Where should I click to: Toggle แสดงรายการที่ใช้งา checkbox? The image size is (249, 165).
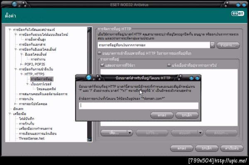coord(103,65)
